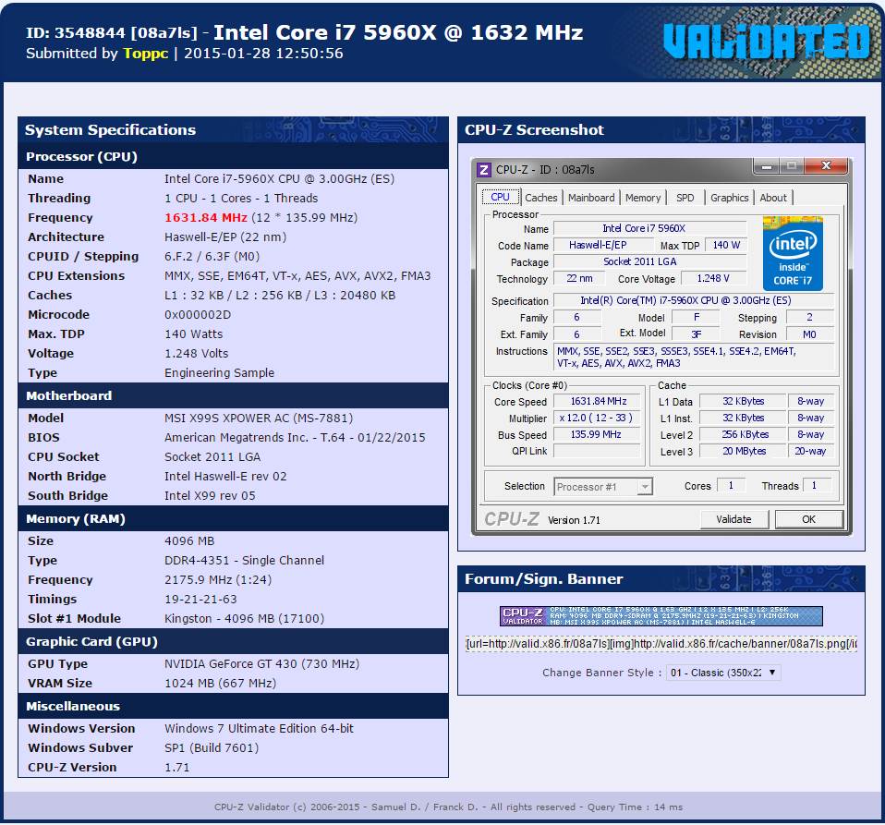Click the CPU-Z window close button
Image resolution: width=885 pixels, height=825 pixels.
825,166
